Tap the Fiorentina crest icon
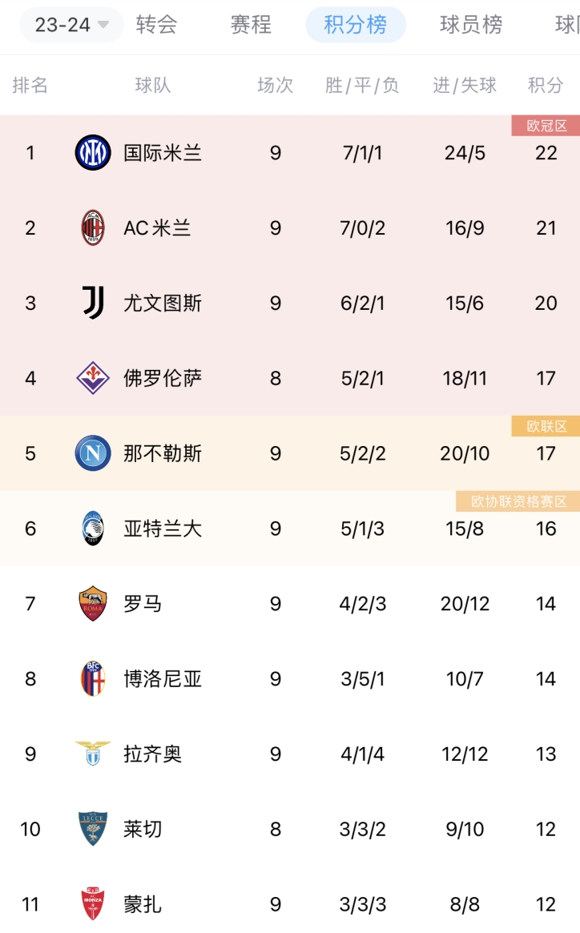The height and width of the screenshot is (933, 580). tap(93, 378)
